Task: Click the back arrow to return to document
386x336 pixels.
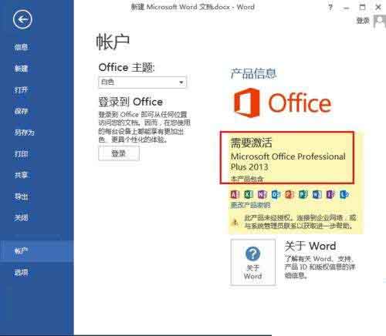Action: tap(22, 19)
